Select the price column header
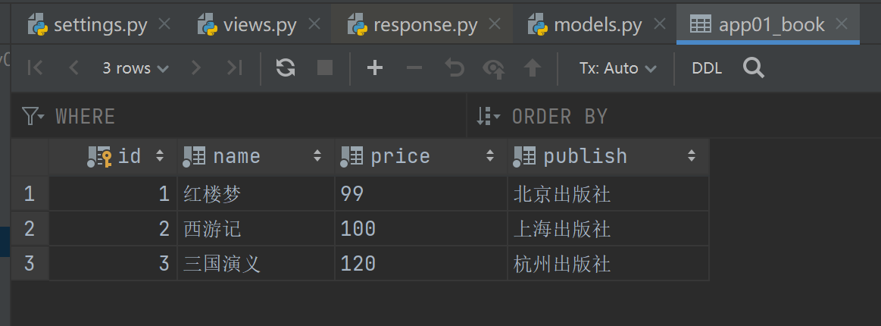 421,156
